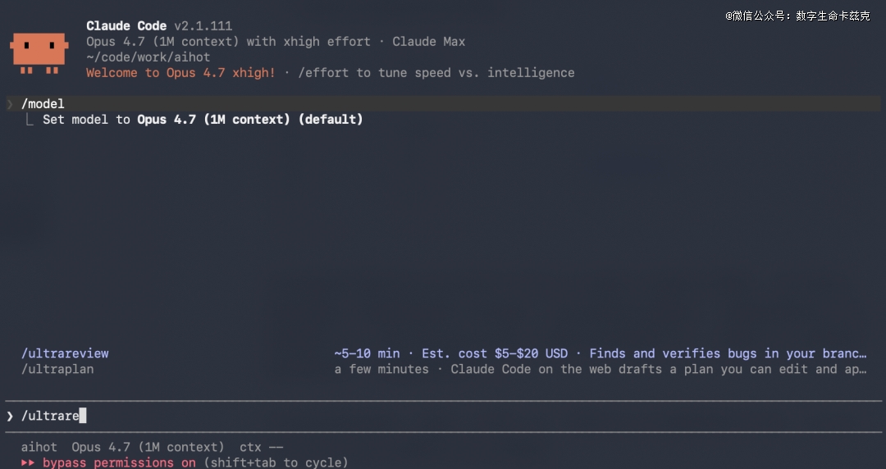The image size is (886, 469).
Task: Click the prompt chevron before /ultrare
Action: pyautogui.click(x=10, y=417)
